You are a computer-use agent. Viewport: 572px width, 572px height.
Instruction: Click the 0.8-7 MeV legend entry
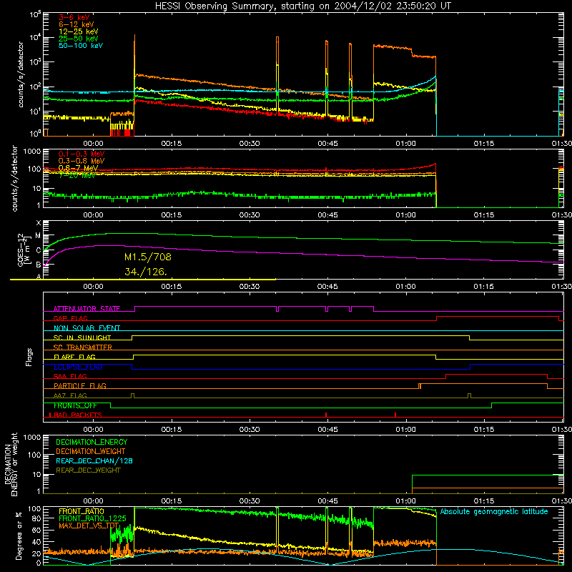(79, 168)
